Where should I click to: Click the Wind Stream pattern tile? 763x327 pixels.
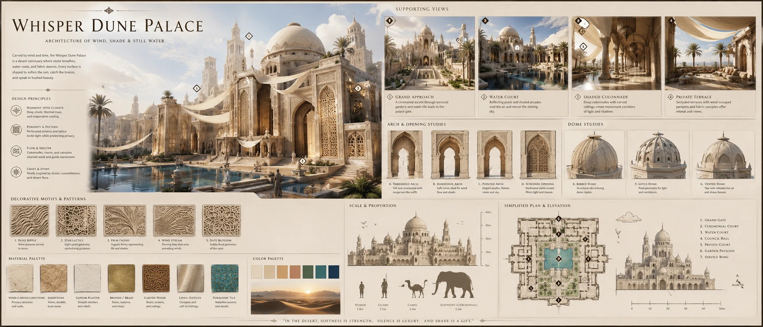click(174, 220)
